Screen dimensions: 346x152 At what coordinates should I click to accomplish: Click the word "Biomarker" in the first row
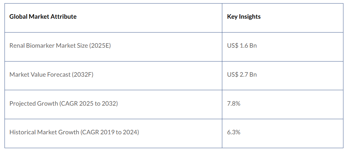click(x=39, y=45)
